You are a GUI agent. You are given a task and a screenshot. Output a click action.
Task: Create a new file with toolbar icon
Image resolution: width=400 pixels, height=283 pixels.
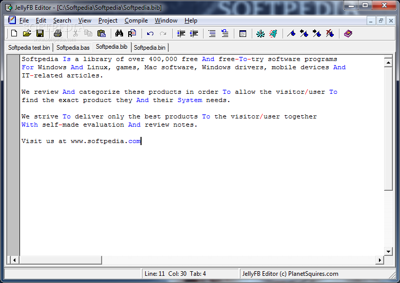click(14, 33)
